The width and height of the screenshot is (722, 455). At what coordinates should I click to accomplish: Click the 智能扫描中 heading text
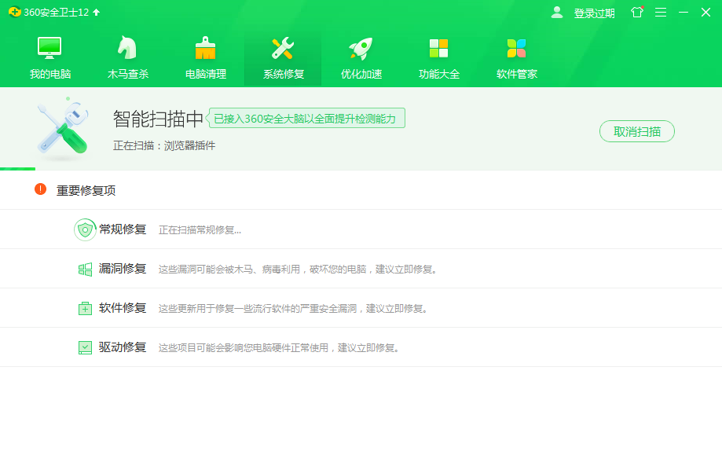pyautogui.click(x=158, y=119)
